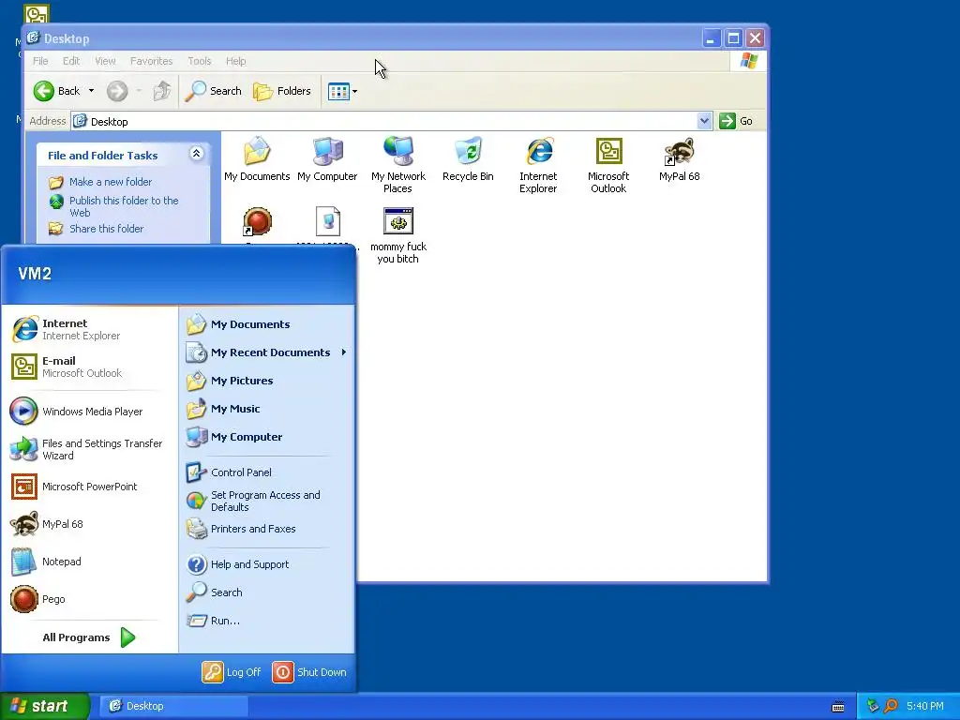The width and height of the screenshot is (960, 720).
Task: Open the Back history dropdown arrow
Action: [91, 91]
